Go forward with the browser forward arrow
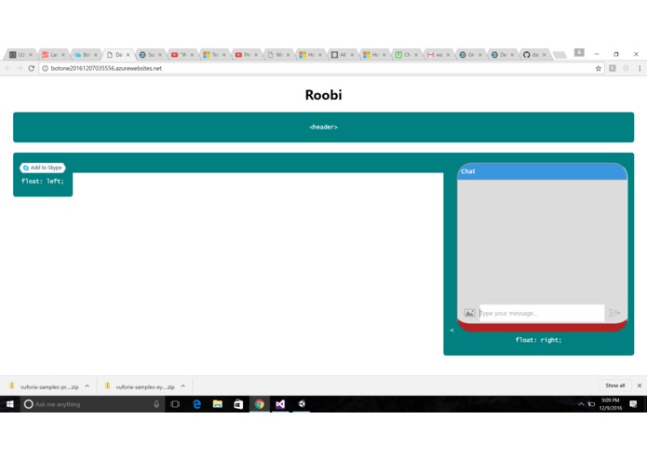Viewport: 647px width, 460px height. 20,69
